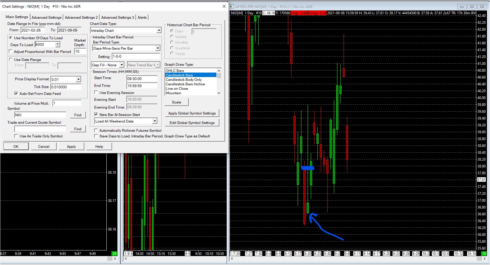Click the Symbol field containing NIO
Screen dimensions: 490x265
tap(40, 115)
